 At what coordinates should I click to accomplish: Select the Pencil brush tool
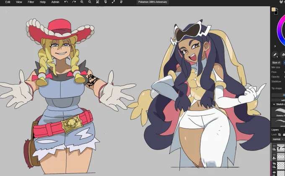(x=275, y=55)
